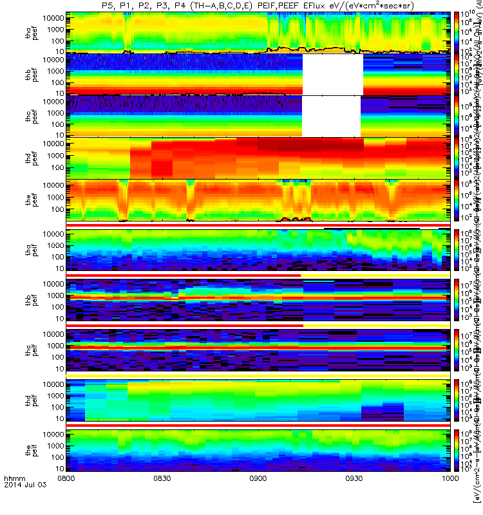Click the thd peif spectrogram panel

[x=258, y=400]
